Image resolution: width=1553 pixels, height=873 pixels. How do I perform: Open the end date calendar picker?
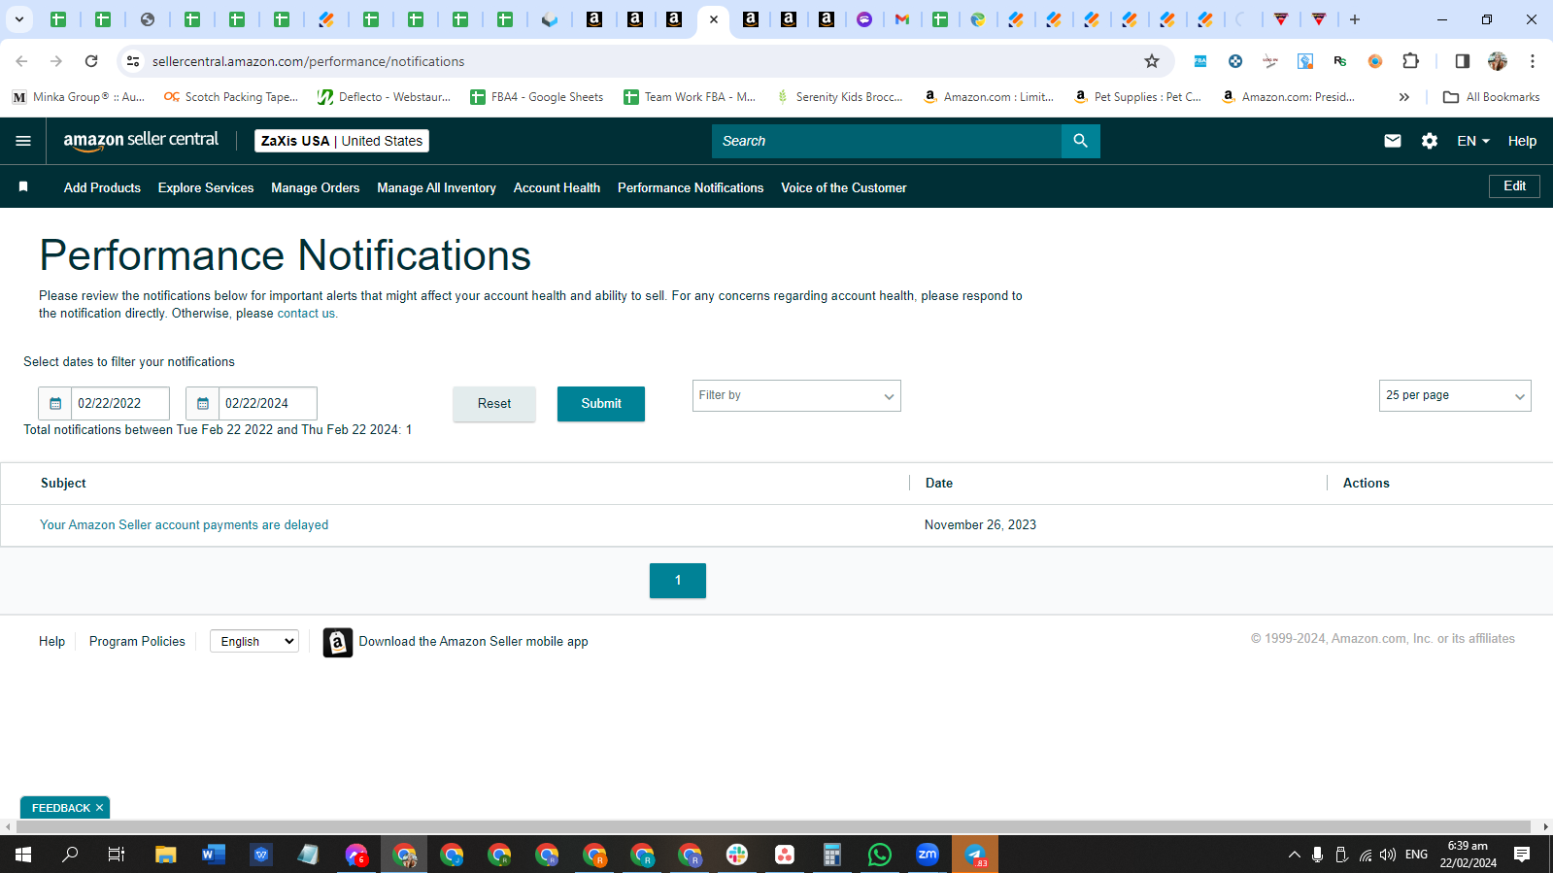coord(203,403)
